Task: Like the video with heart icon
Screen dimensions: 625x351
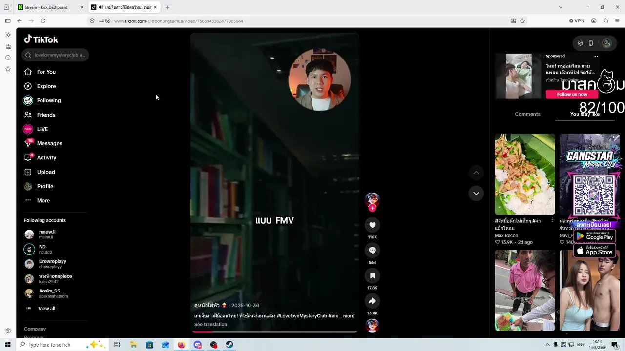Action: [372, 225]
